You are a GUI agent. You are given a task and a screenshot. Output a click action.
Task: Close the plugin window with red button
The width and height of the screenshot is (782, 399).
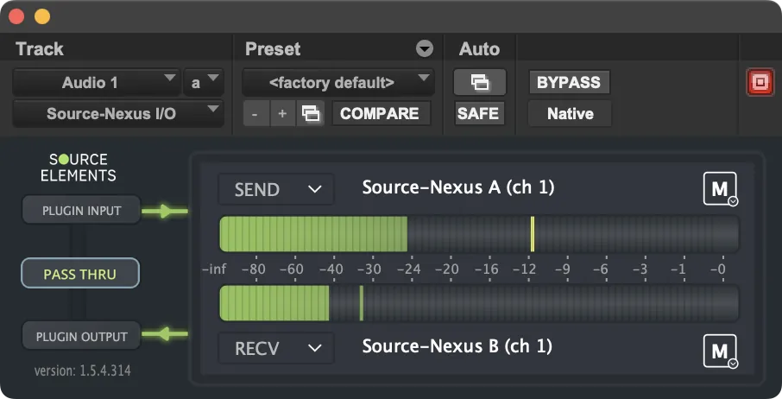[16, 16]
